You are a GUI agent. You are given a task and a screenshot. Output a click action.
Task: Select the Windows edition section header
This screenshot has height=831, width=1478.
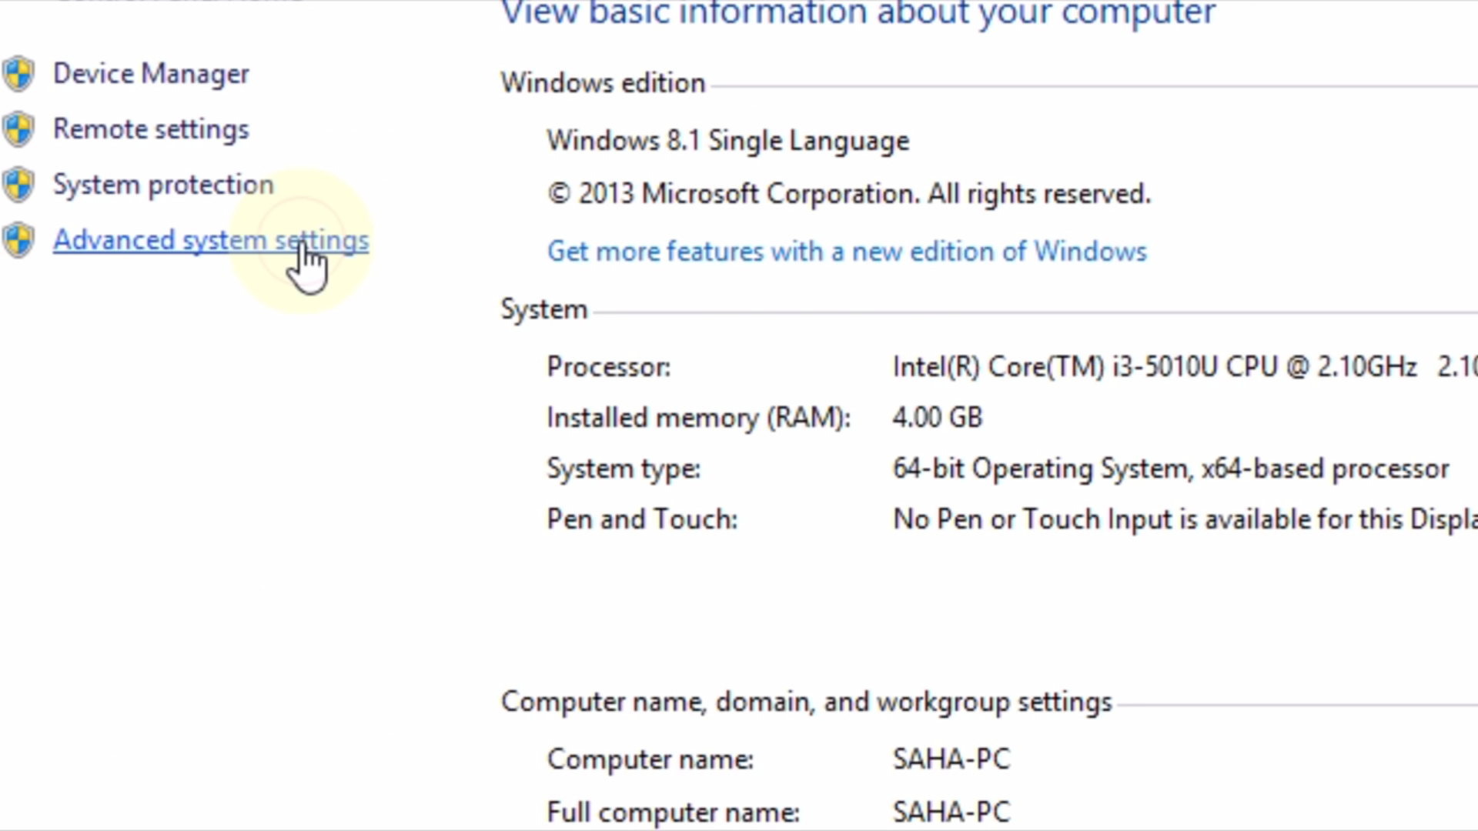[x=603, y=82]
